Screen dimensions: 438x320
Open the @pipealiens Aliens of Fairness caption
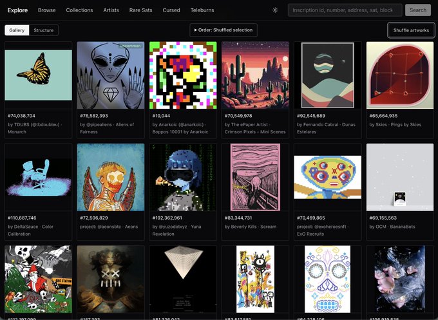[107, 128]
